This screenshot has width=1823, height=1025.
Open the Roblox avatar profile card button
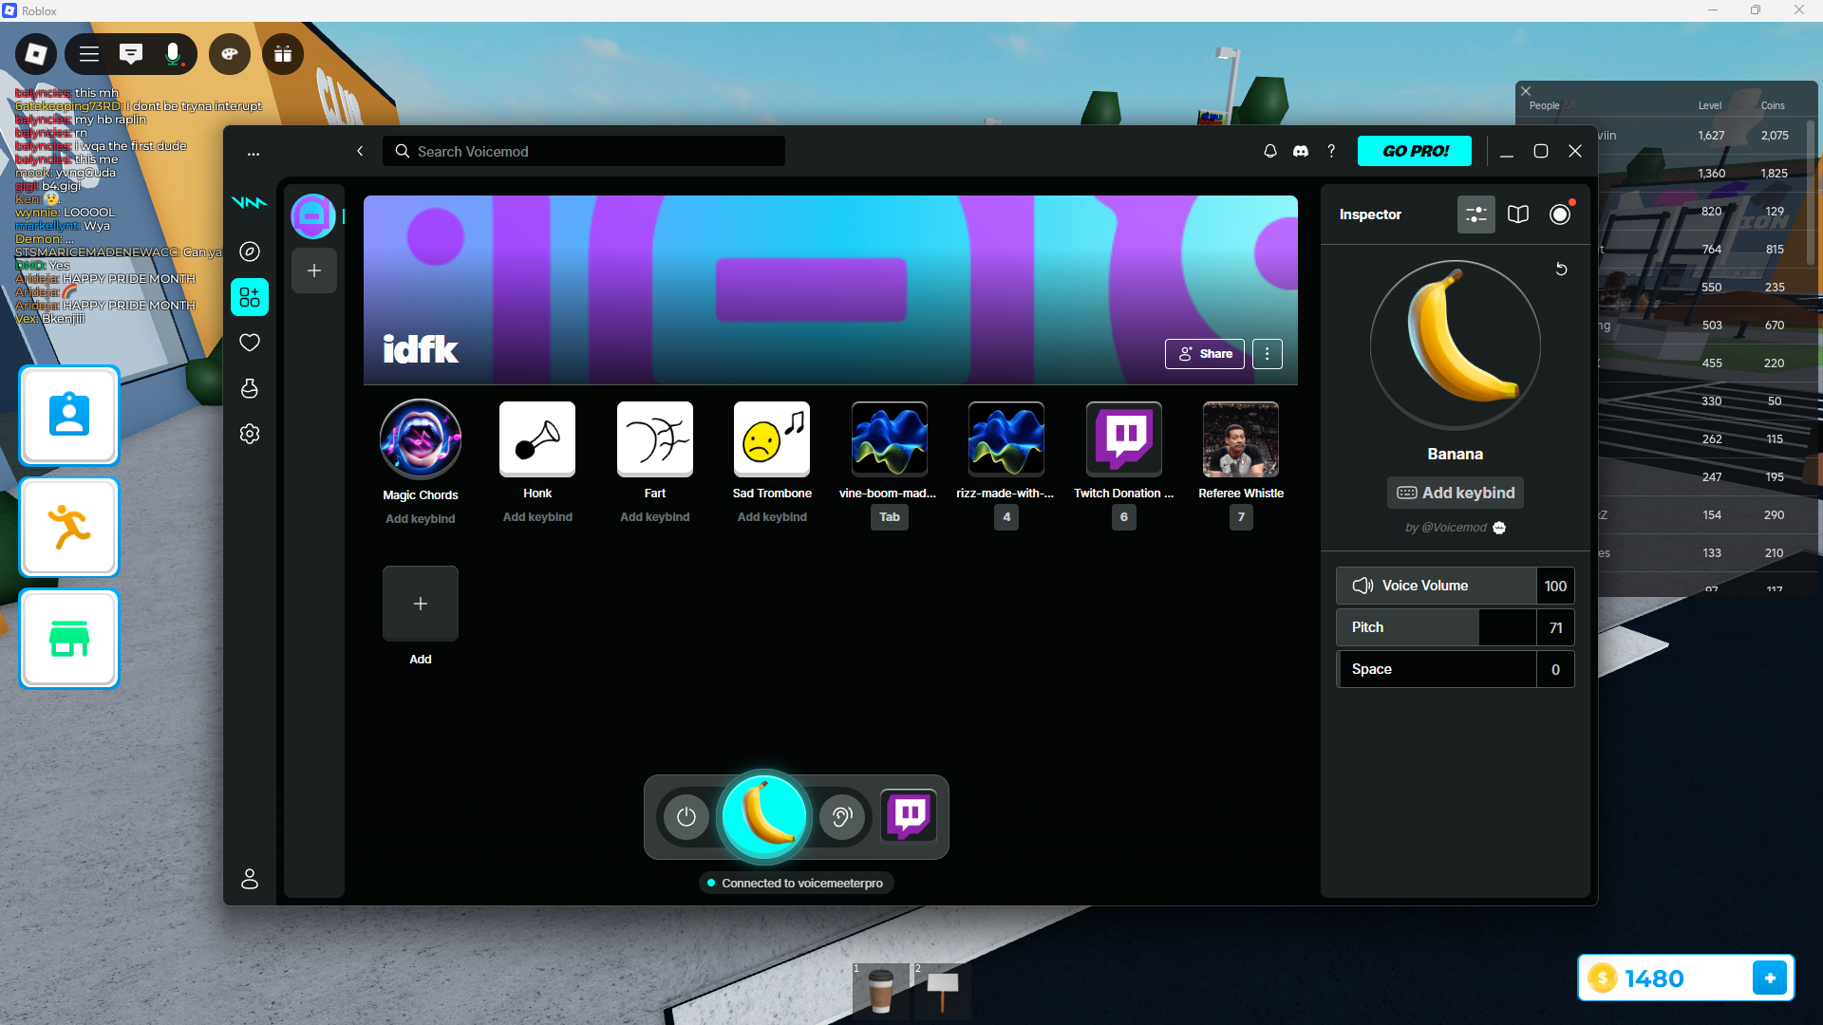(x=69, y=416)
